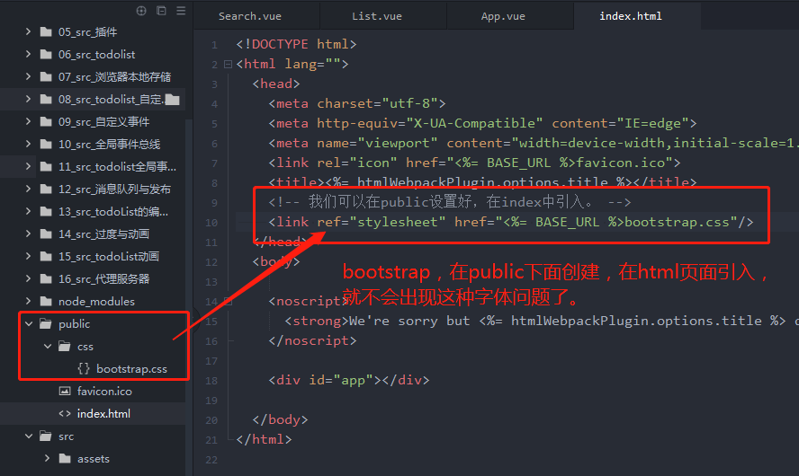Expand the assets folder chevron
The height and width of the screenshot is (476, 799).
[x=47, y=458]
